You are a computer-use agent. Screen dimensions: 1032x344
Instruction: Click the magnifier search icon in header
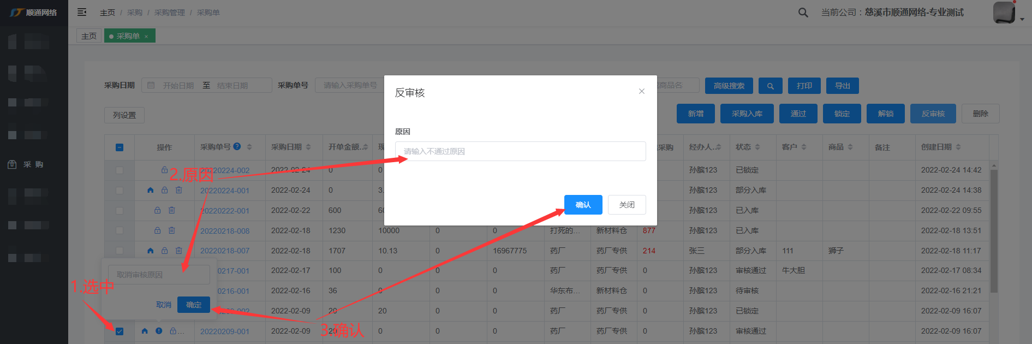[x=803, y=13]
